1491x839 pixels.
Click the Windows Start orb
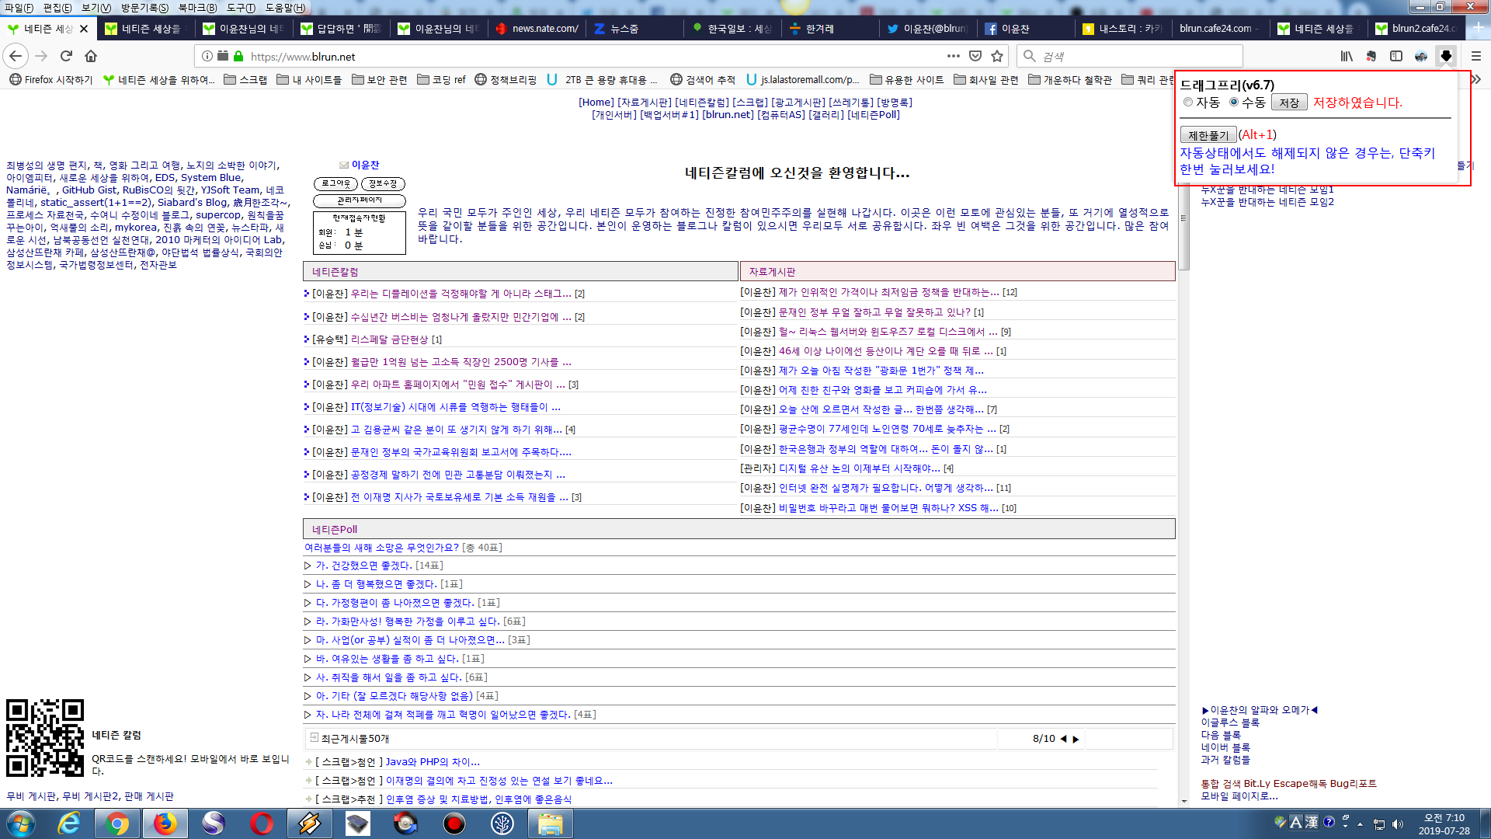click(x=20, y=823)
